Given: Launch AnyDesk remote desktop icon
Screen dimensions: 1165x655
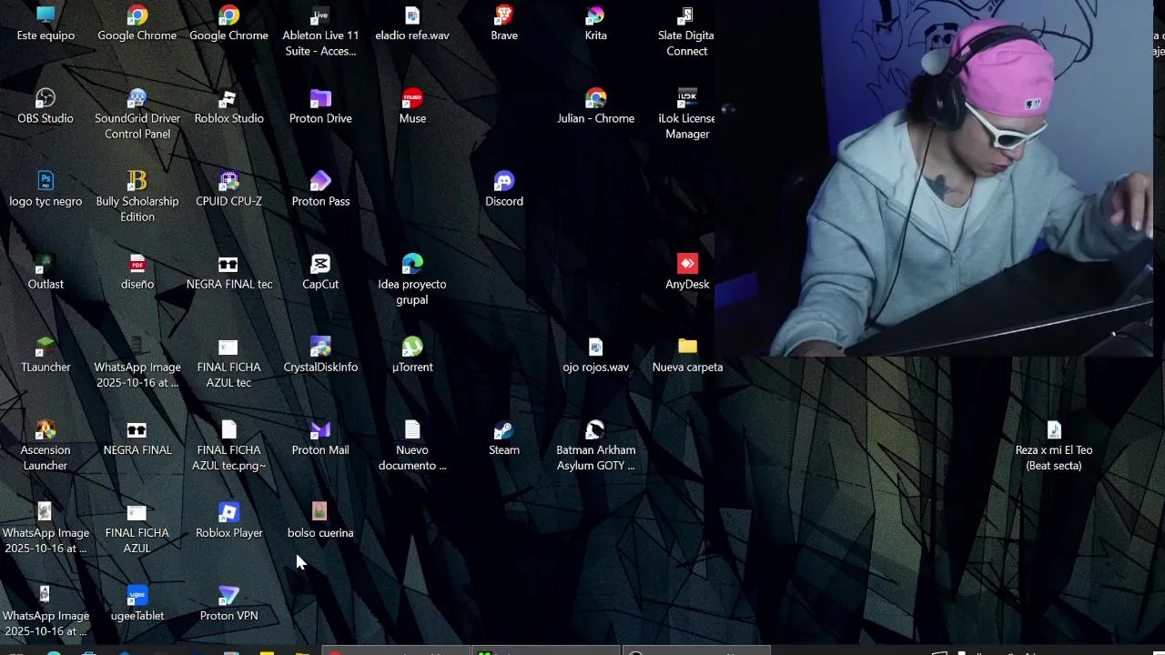Looking at the screenshot, I should tap(687, 273).
